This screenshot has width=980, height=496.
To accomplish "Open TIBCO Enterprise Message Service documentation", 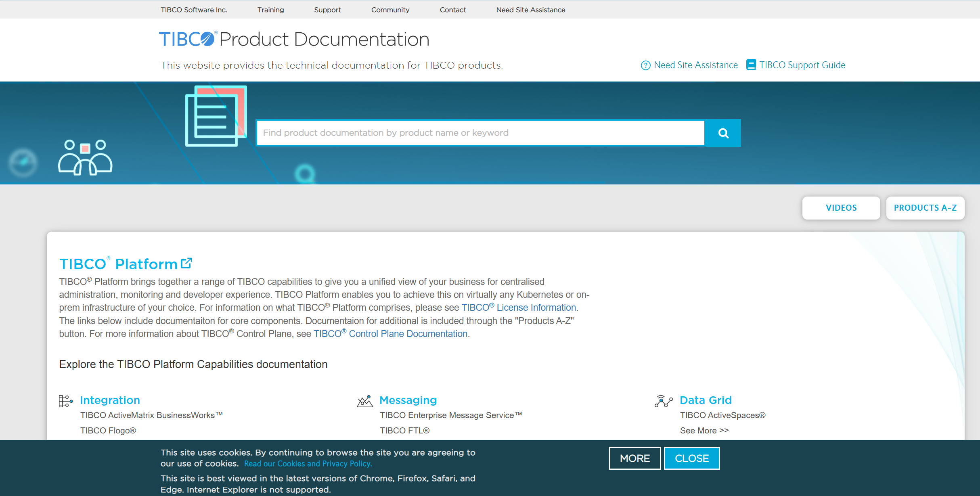I will coord(451,415).
